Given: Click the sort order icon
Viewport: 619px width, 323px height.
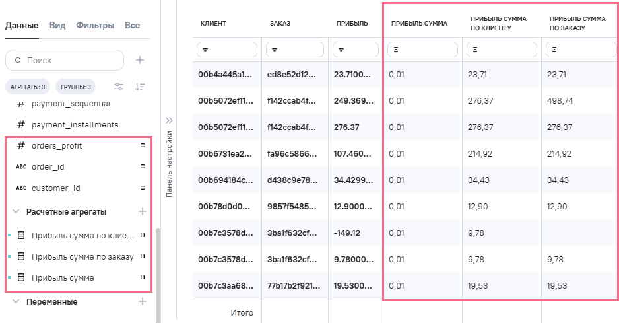Looking at the screenshot, I should point(140,87).
